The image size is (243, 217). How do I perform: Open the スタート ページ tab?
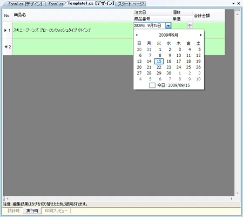[x=131, y=4]
